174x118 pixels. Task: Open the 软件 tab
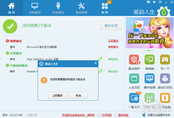(x=105, y=8)
